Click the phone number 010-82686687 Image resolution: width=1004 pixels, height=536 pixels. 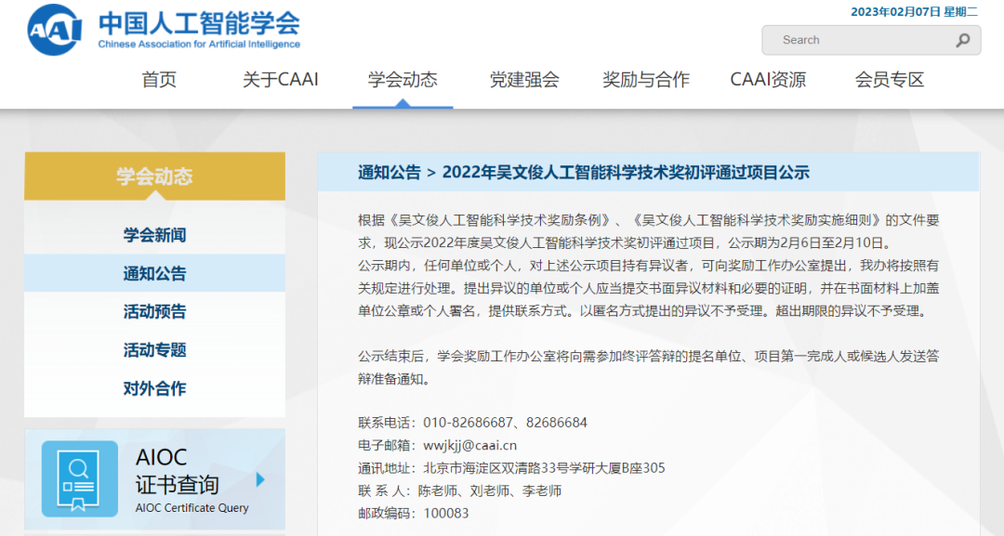468,422
